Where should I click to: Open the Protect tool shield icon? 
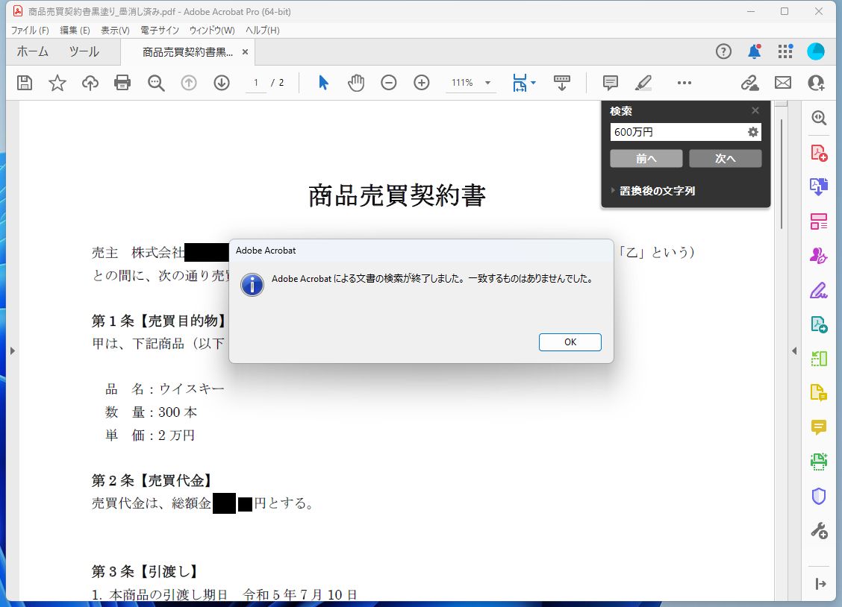pos(819,496)
